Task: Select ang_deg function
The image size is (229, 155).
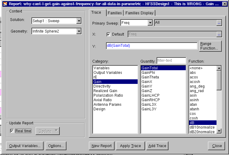Action: [x=203, y=86]
